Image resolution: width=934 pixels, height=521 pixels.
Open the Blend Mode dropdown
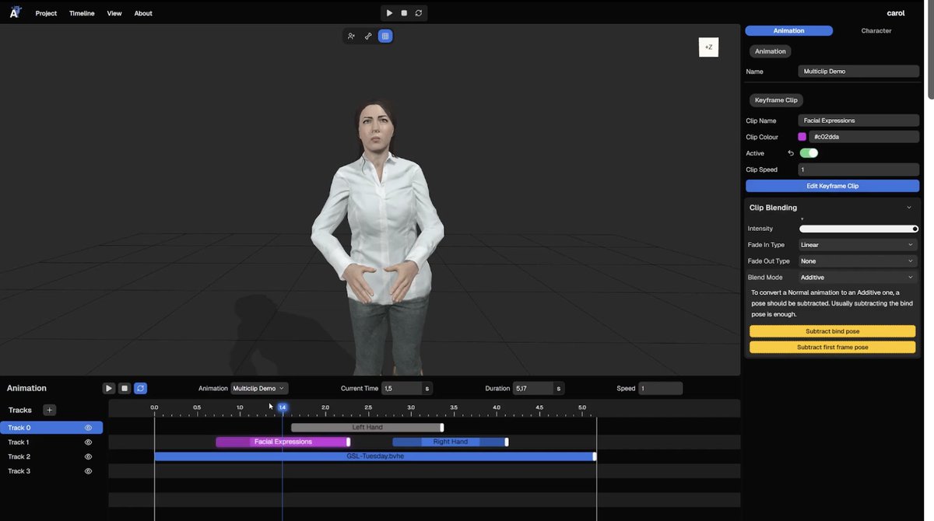pos(859,278)
